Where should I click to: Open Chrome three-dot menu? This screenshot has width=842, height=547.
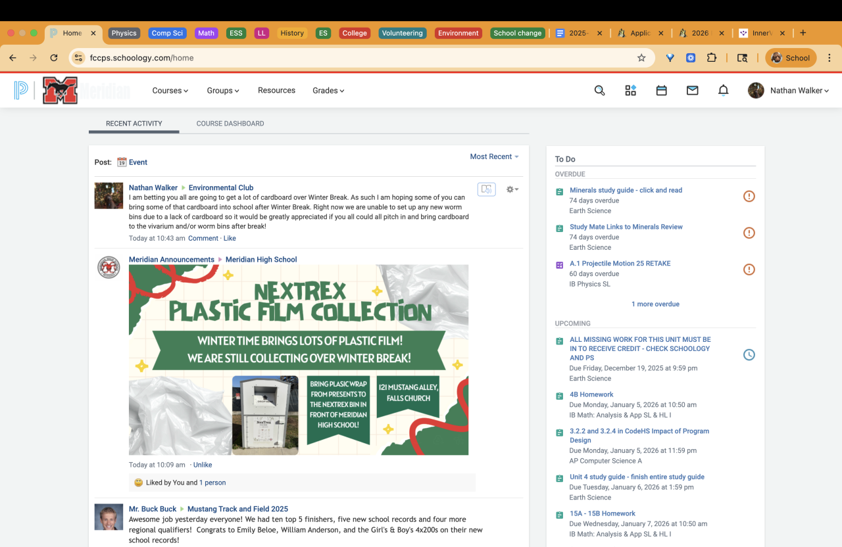coord(829,58)
